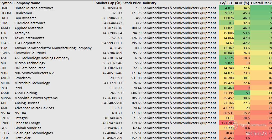
Task: Click the STM symbol cell
Action: coord(4,23)
